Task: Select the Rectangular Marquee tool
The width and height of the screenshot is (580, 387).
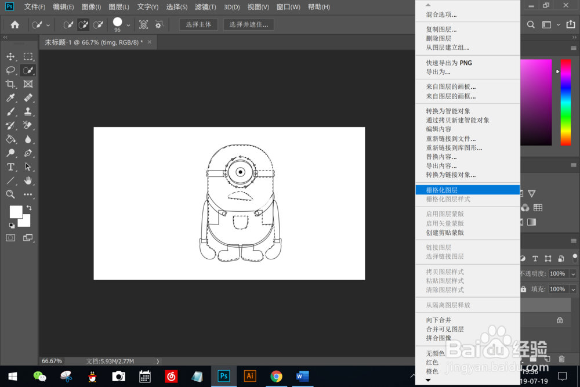Action: tap(28, 56)
